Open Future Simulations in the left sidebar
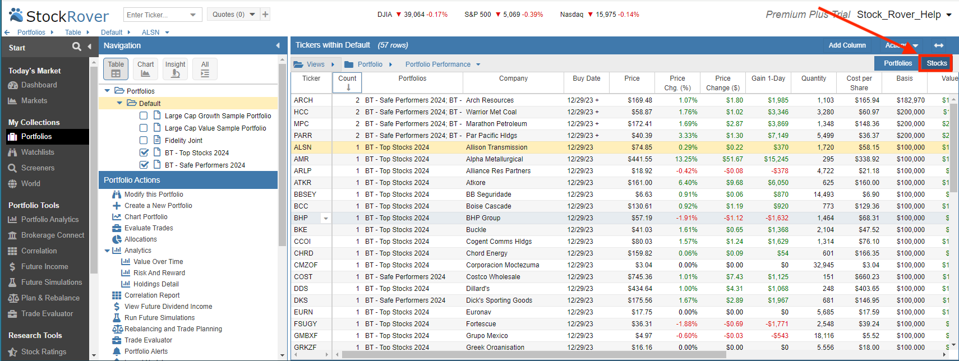Image resolution: width=959 pixels, height=361 pixels. click(52, 283)
